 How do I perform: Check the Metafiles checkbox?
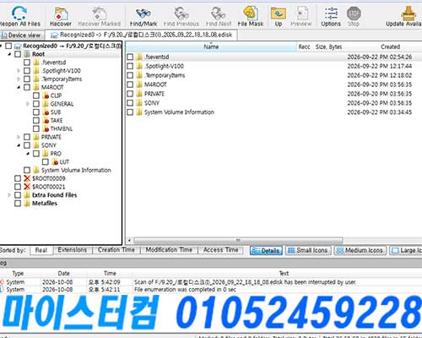click(18, 203)
